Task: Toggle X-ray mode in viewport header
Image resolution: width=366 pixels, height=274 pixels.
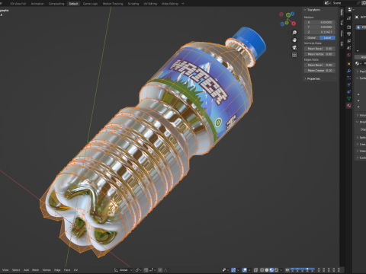Action: point(255,270)
